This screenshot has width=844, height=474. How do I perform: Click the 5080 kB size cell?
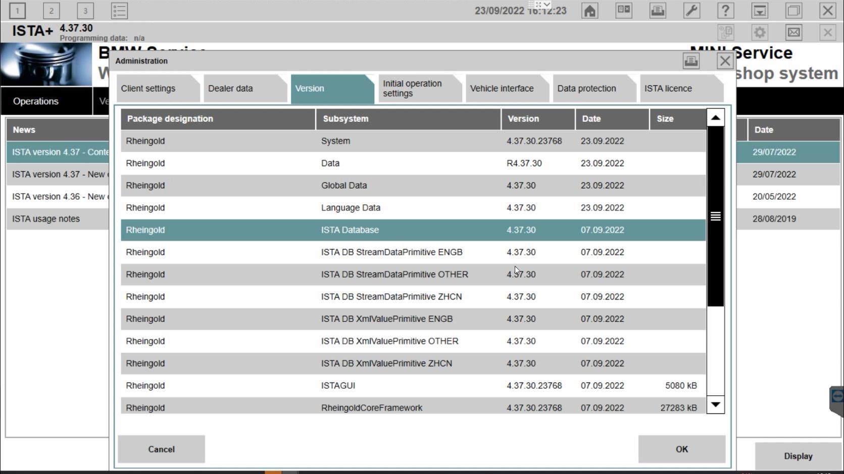pyautogui.click(x=681, y=386)
